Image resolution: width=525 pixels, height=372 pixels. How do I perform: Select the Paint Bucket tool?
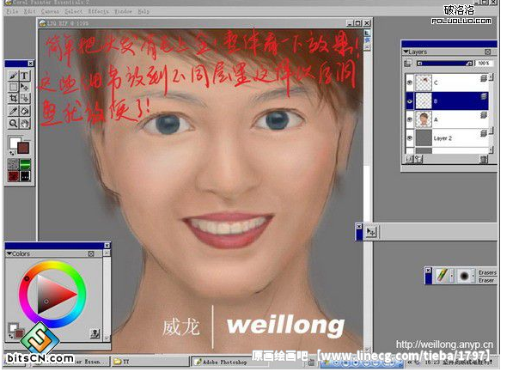[x=24, y=111]
